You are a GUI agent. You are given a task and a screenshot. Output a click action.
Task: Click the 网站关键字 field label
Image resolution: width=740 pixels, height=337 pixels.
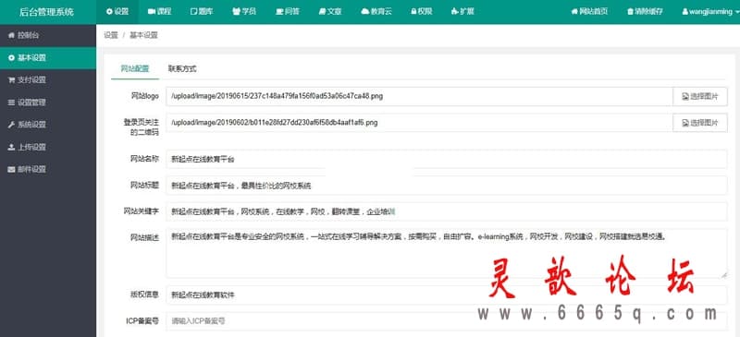[142, 211]
